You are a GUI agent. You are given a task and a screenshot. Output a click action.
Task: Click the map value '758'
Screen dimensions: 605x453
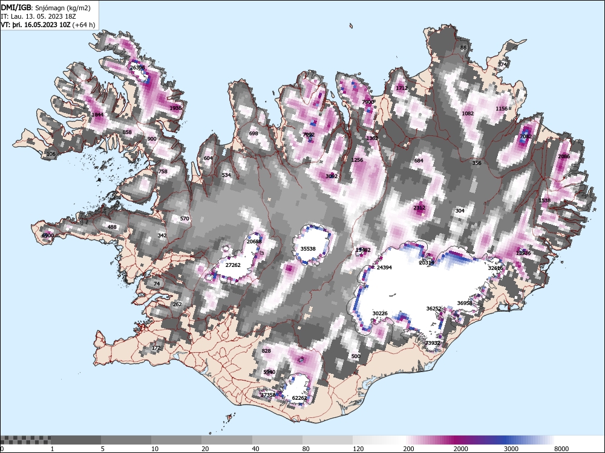(163, 172)
